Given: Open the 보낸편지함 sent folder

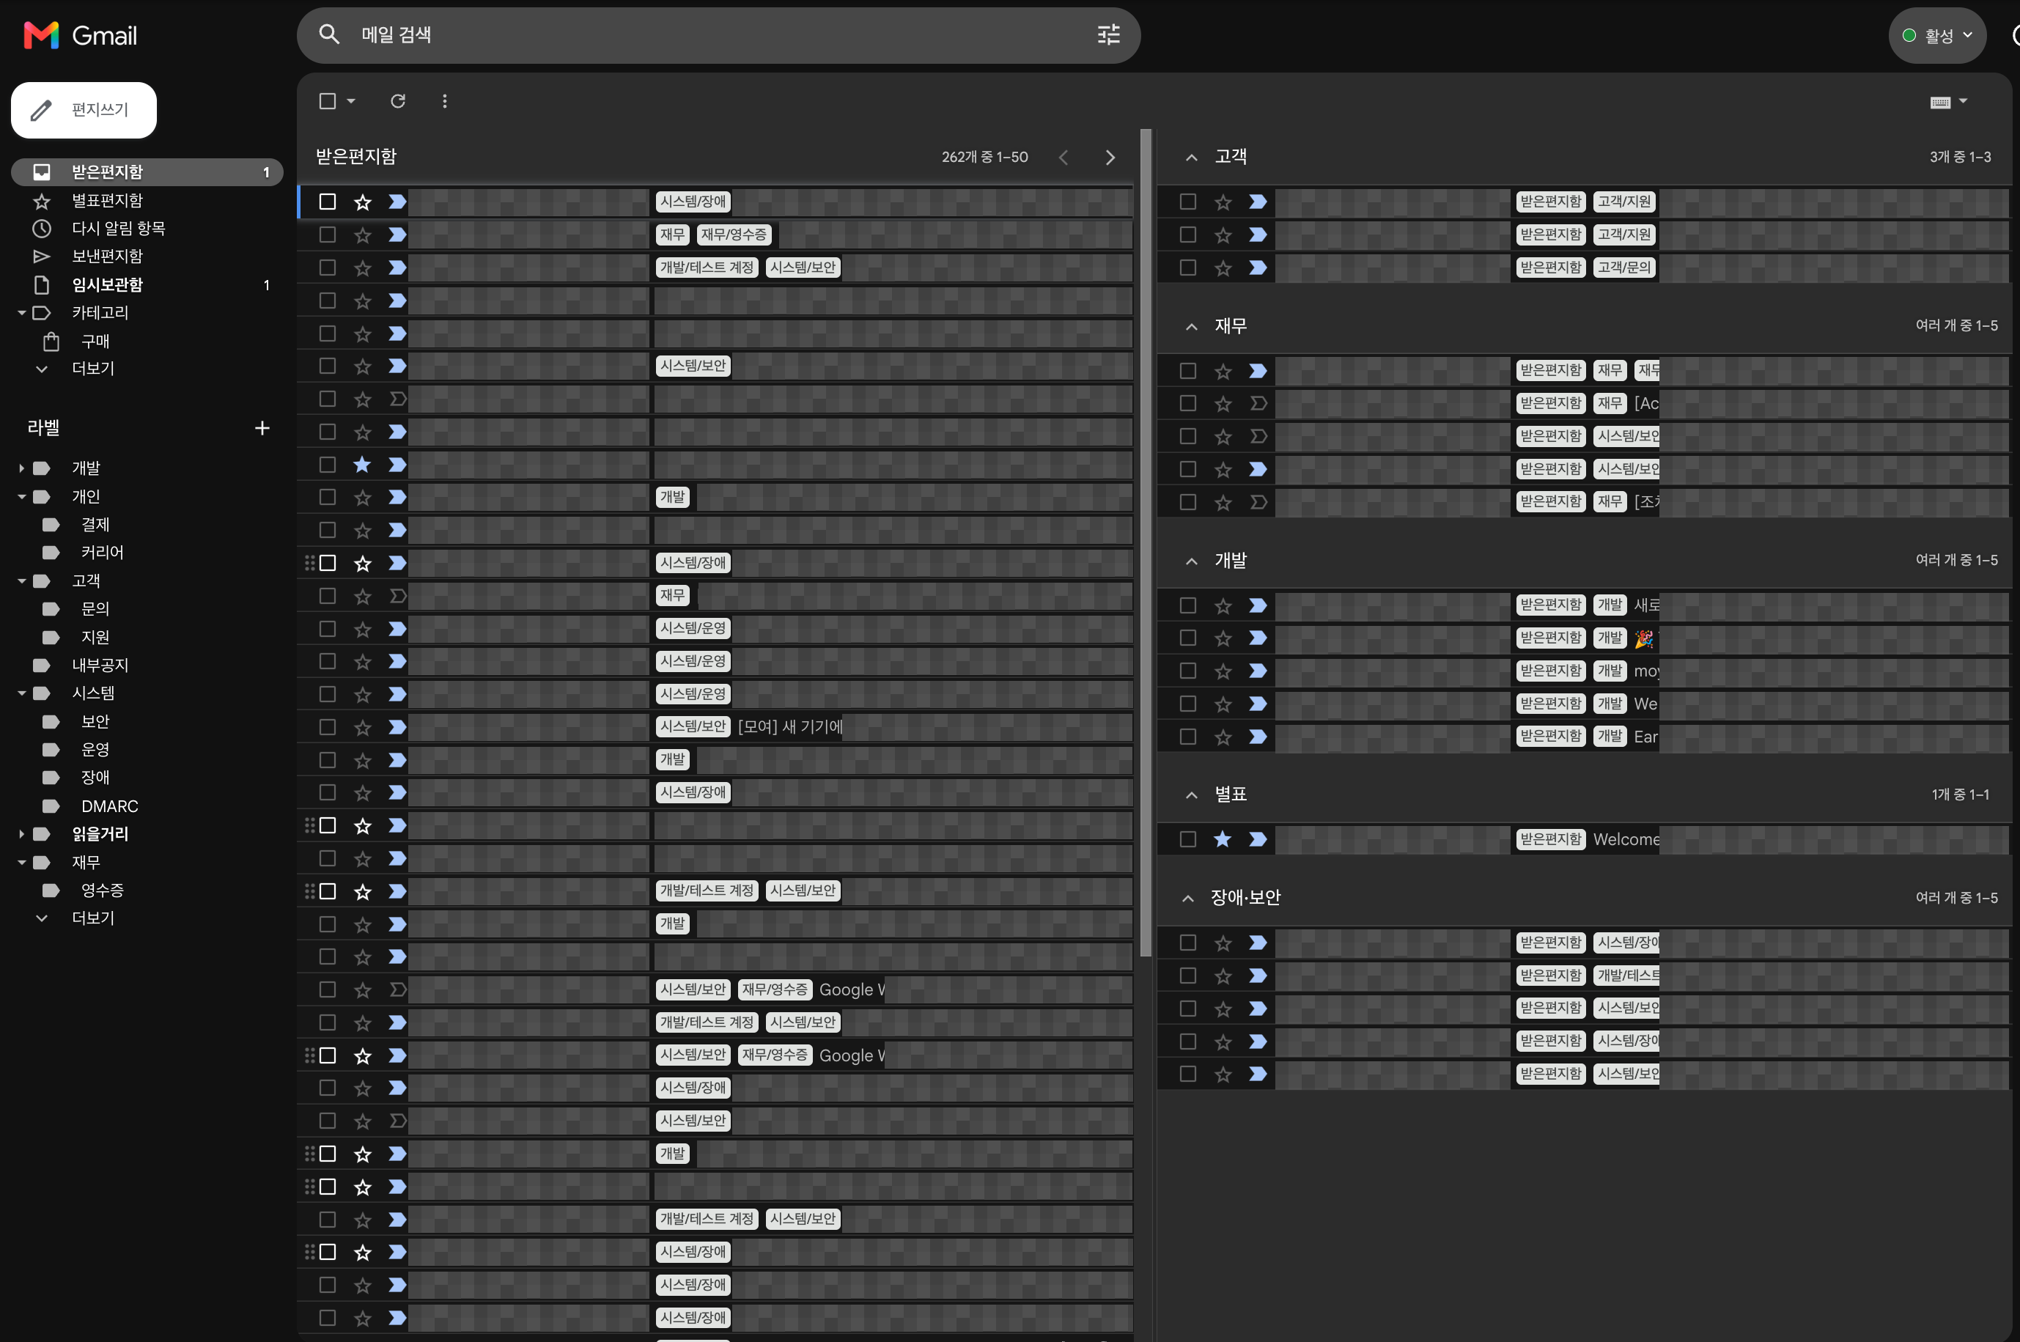Looking at the screenshot, I should 107,256.
